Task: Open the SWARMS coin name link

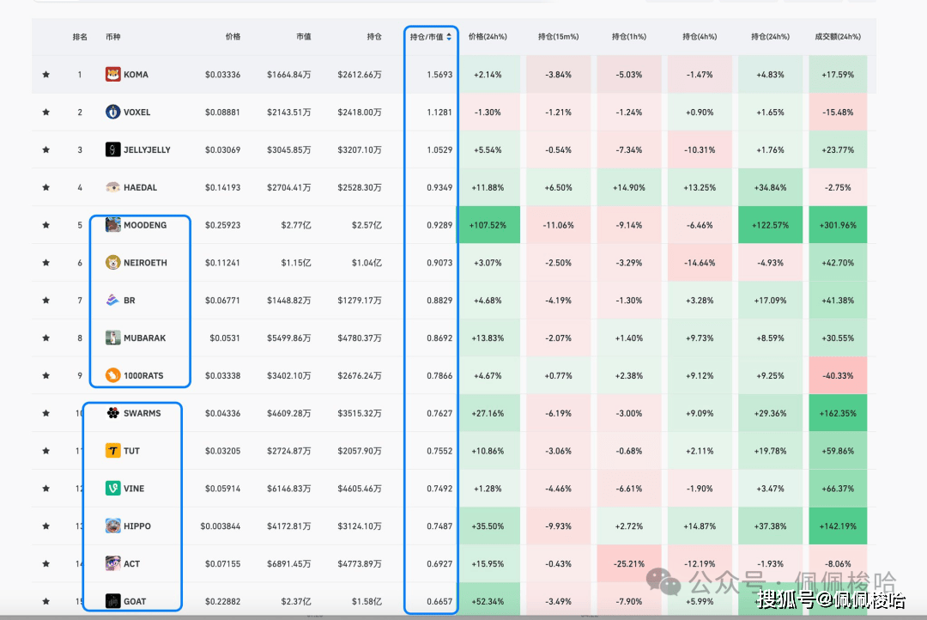Action: [x=142, y=413]
